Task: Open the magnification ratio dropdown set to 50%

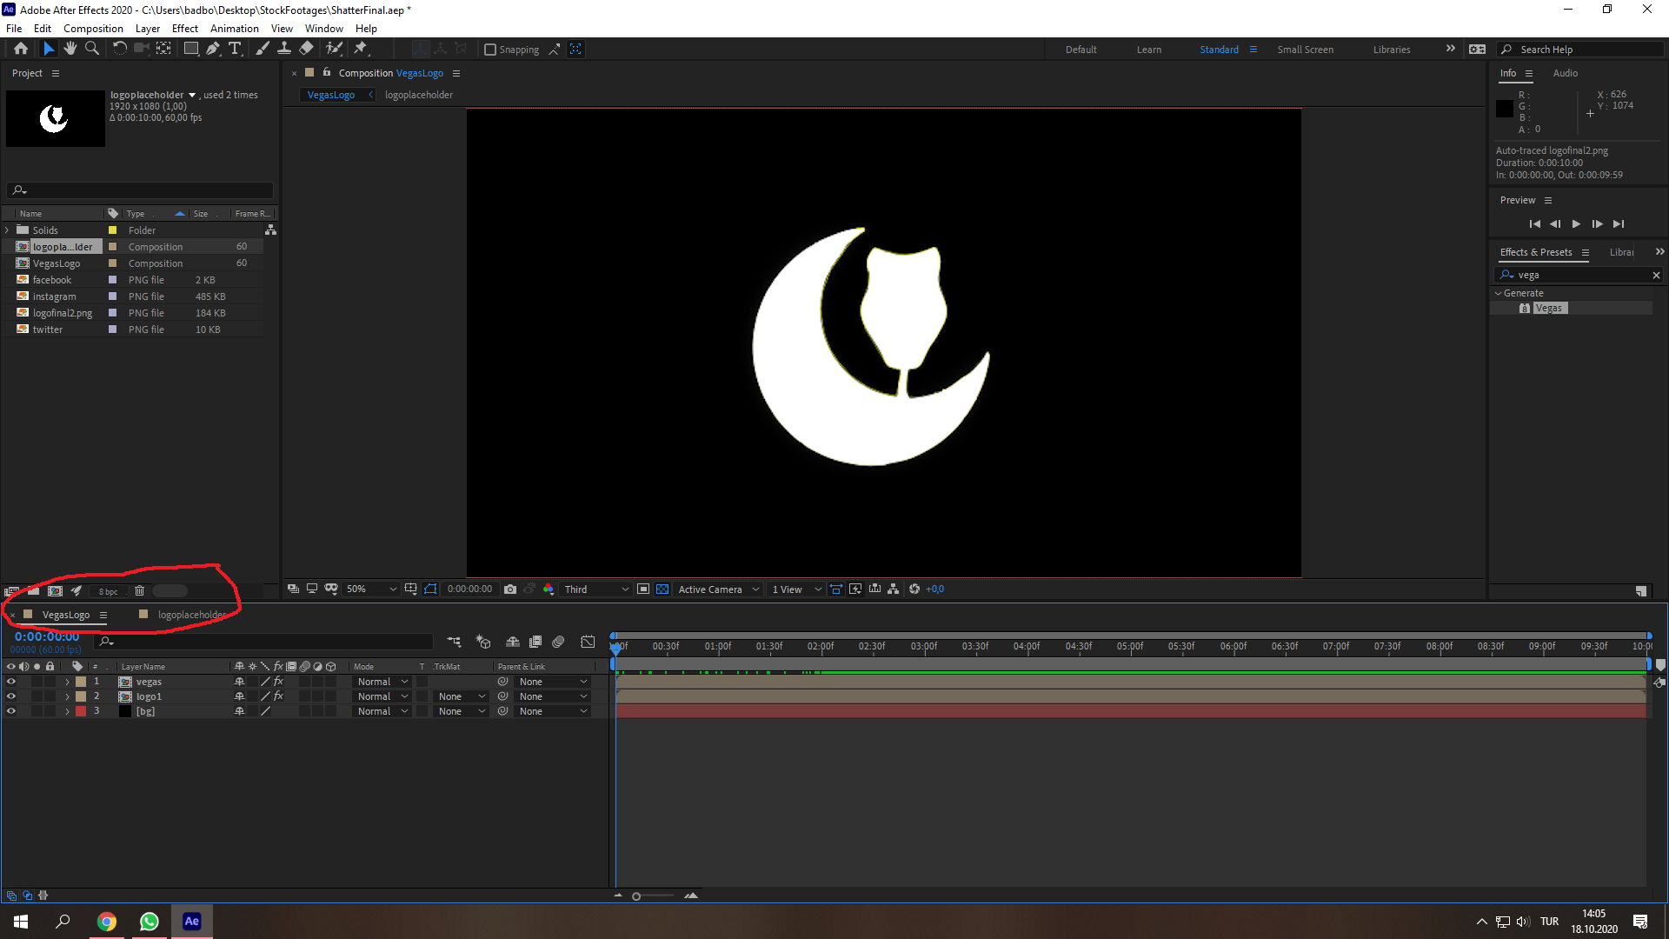Action: coord(369,589)
